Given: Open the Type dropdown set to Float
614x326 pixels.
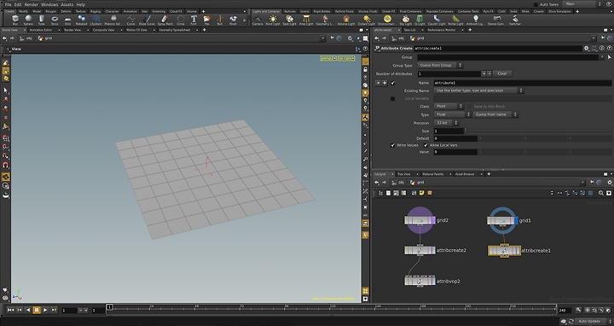Looking at the screenshot, I should (452, 114).
